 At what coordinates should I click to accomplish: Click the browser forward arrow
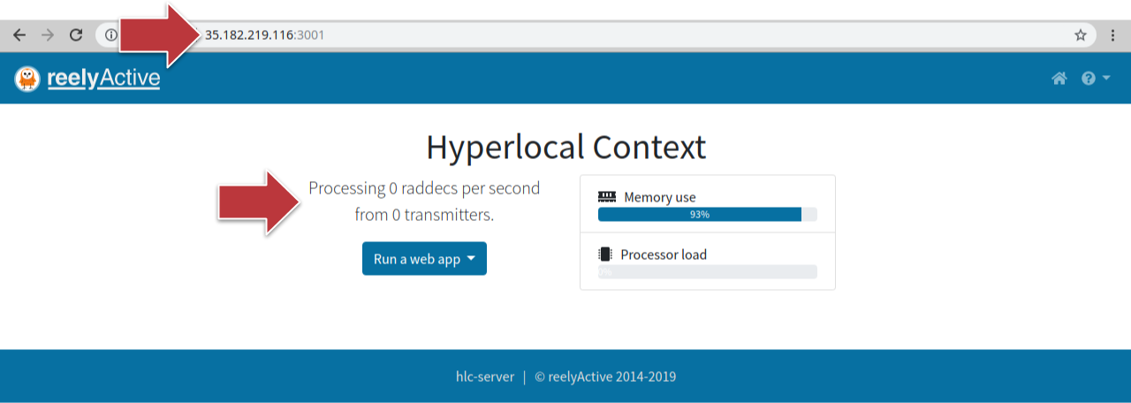tap(48, 35)
